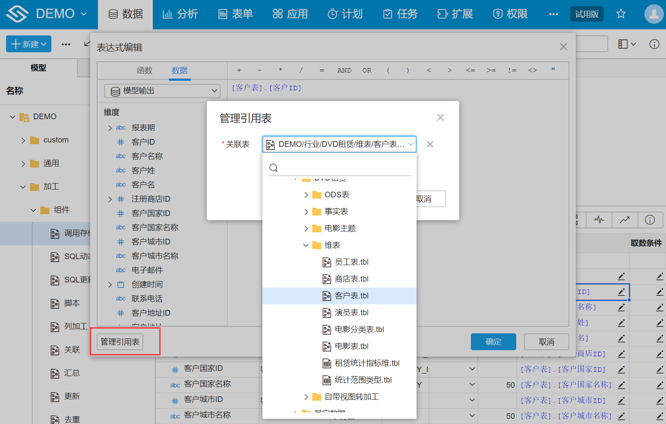The height and width of the screenshot is (424, 666).
Task: Select the 汇总 component icon
Action: coord(55,373)
